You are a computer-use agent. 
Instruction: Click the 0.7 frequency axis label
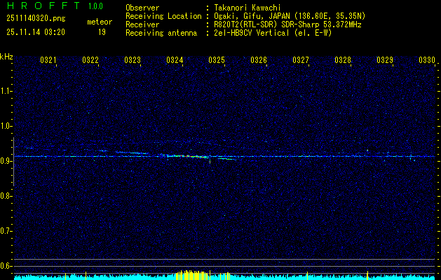[6, 230]
